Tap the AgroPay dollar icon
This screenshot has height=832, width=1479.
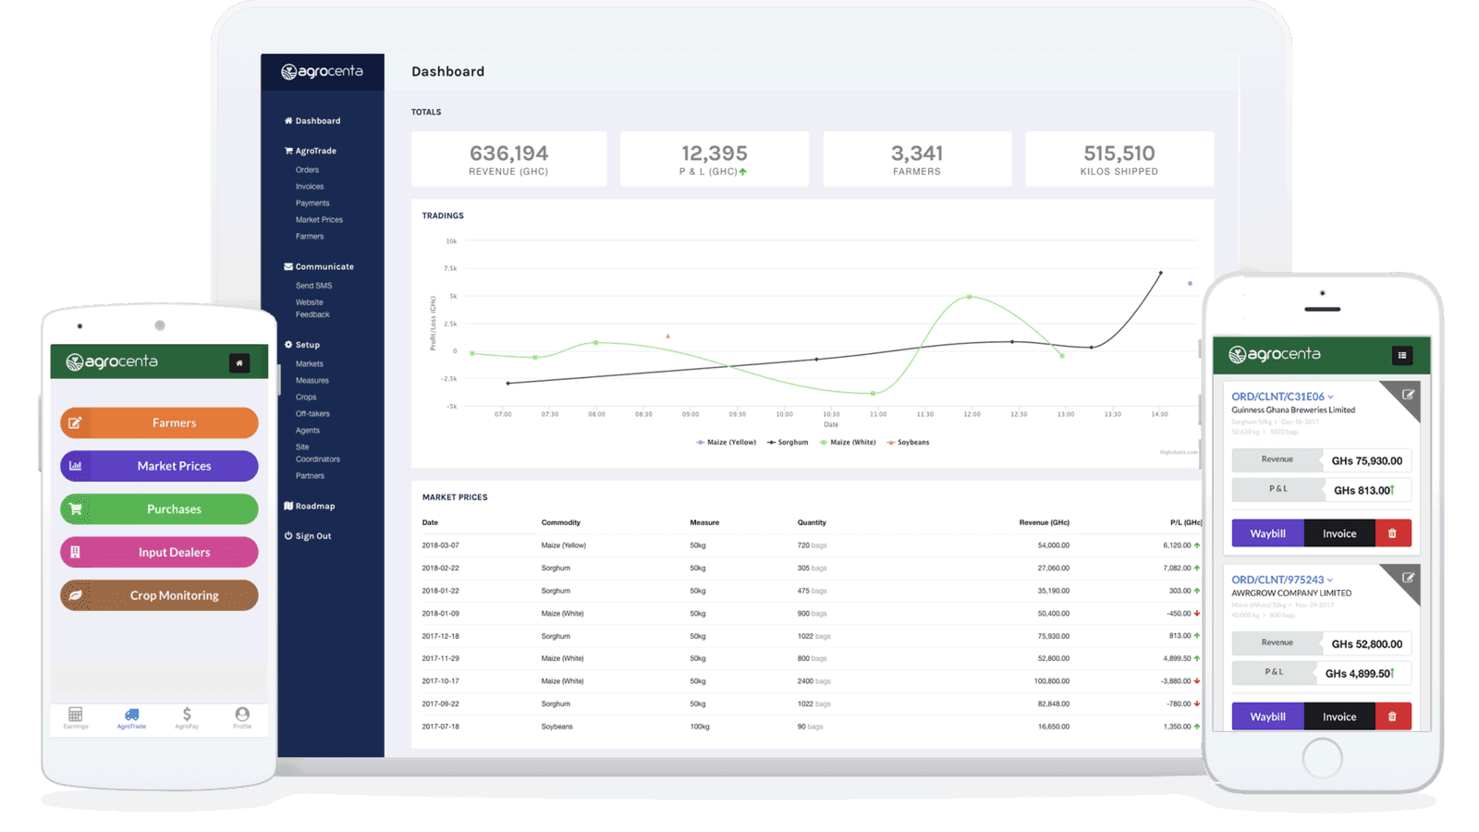(x=187, y=716)
